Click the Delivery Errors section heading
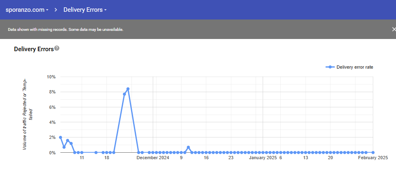 [x=34, y=49]
